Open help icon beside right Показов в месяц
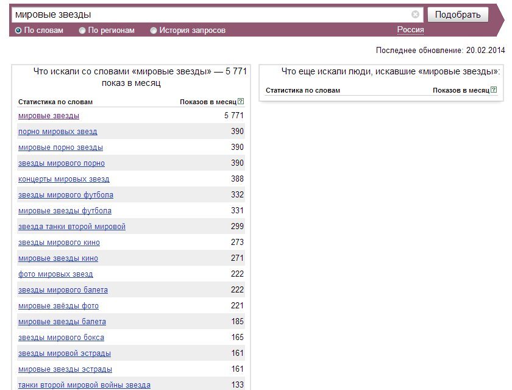512x390 pixels. pyautogui.click(x=494, y=90)
